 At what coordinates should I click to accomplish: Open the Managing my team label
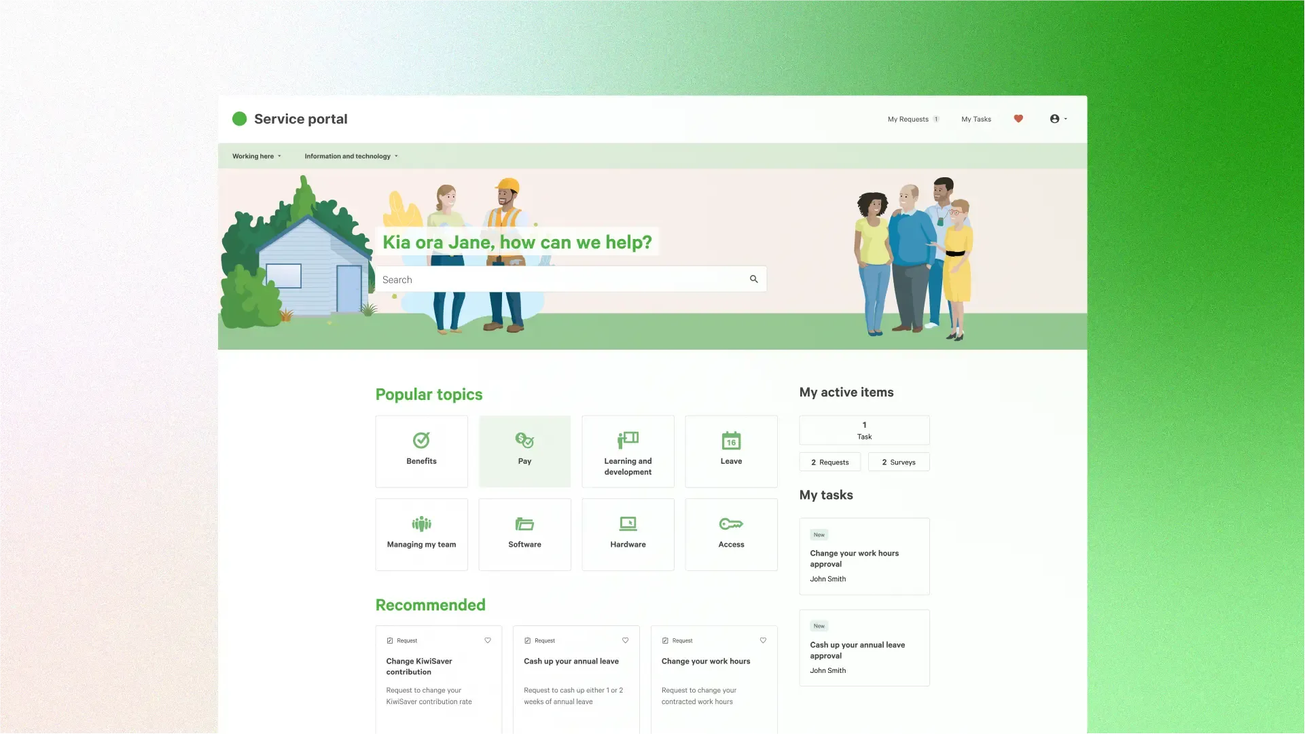[421, 545]
